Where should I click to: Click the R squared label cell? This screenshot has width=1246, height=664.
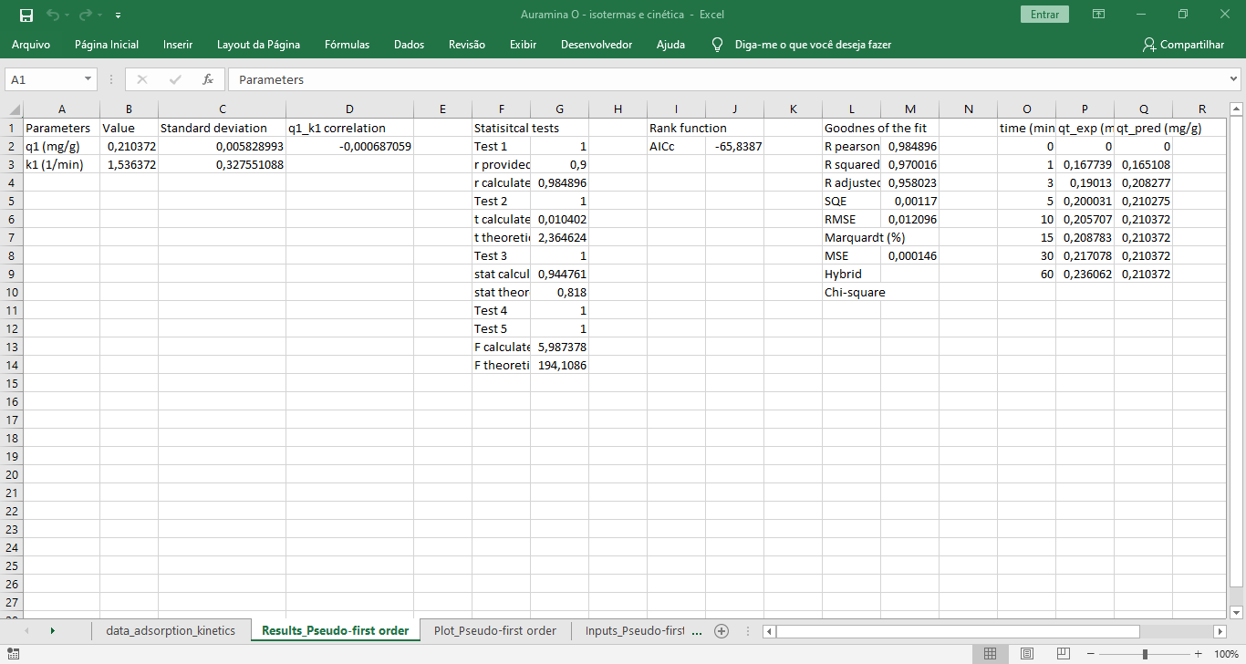pos(851,164)
